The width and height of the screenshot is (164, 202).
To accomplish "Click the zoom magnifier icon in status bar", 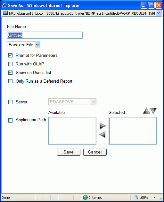I will pos(136,197).
